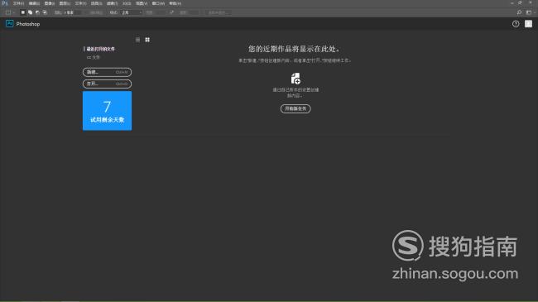Open the 文字 (Type) menu
Viewport: 538px width, 302px height.
[80, 3]
